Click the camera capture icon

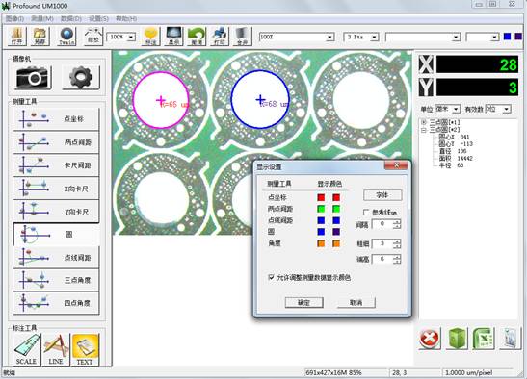coord(34,78)
